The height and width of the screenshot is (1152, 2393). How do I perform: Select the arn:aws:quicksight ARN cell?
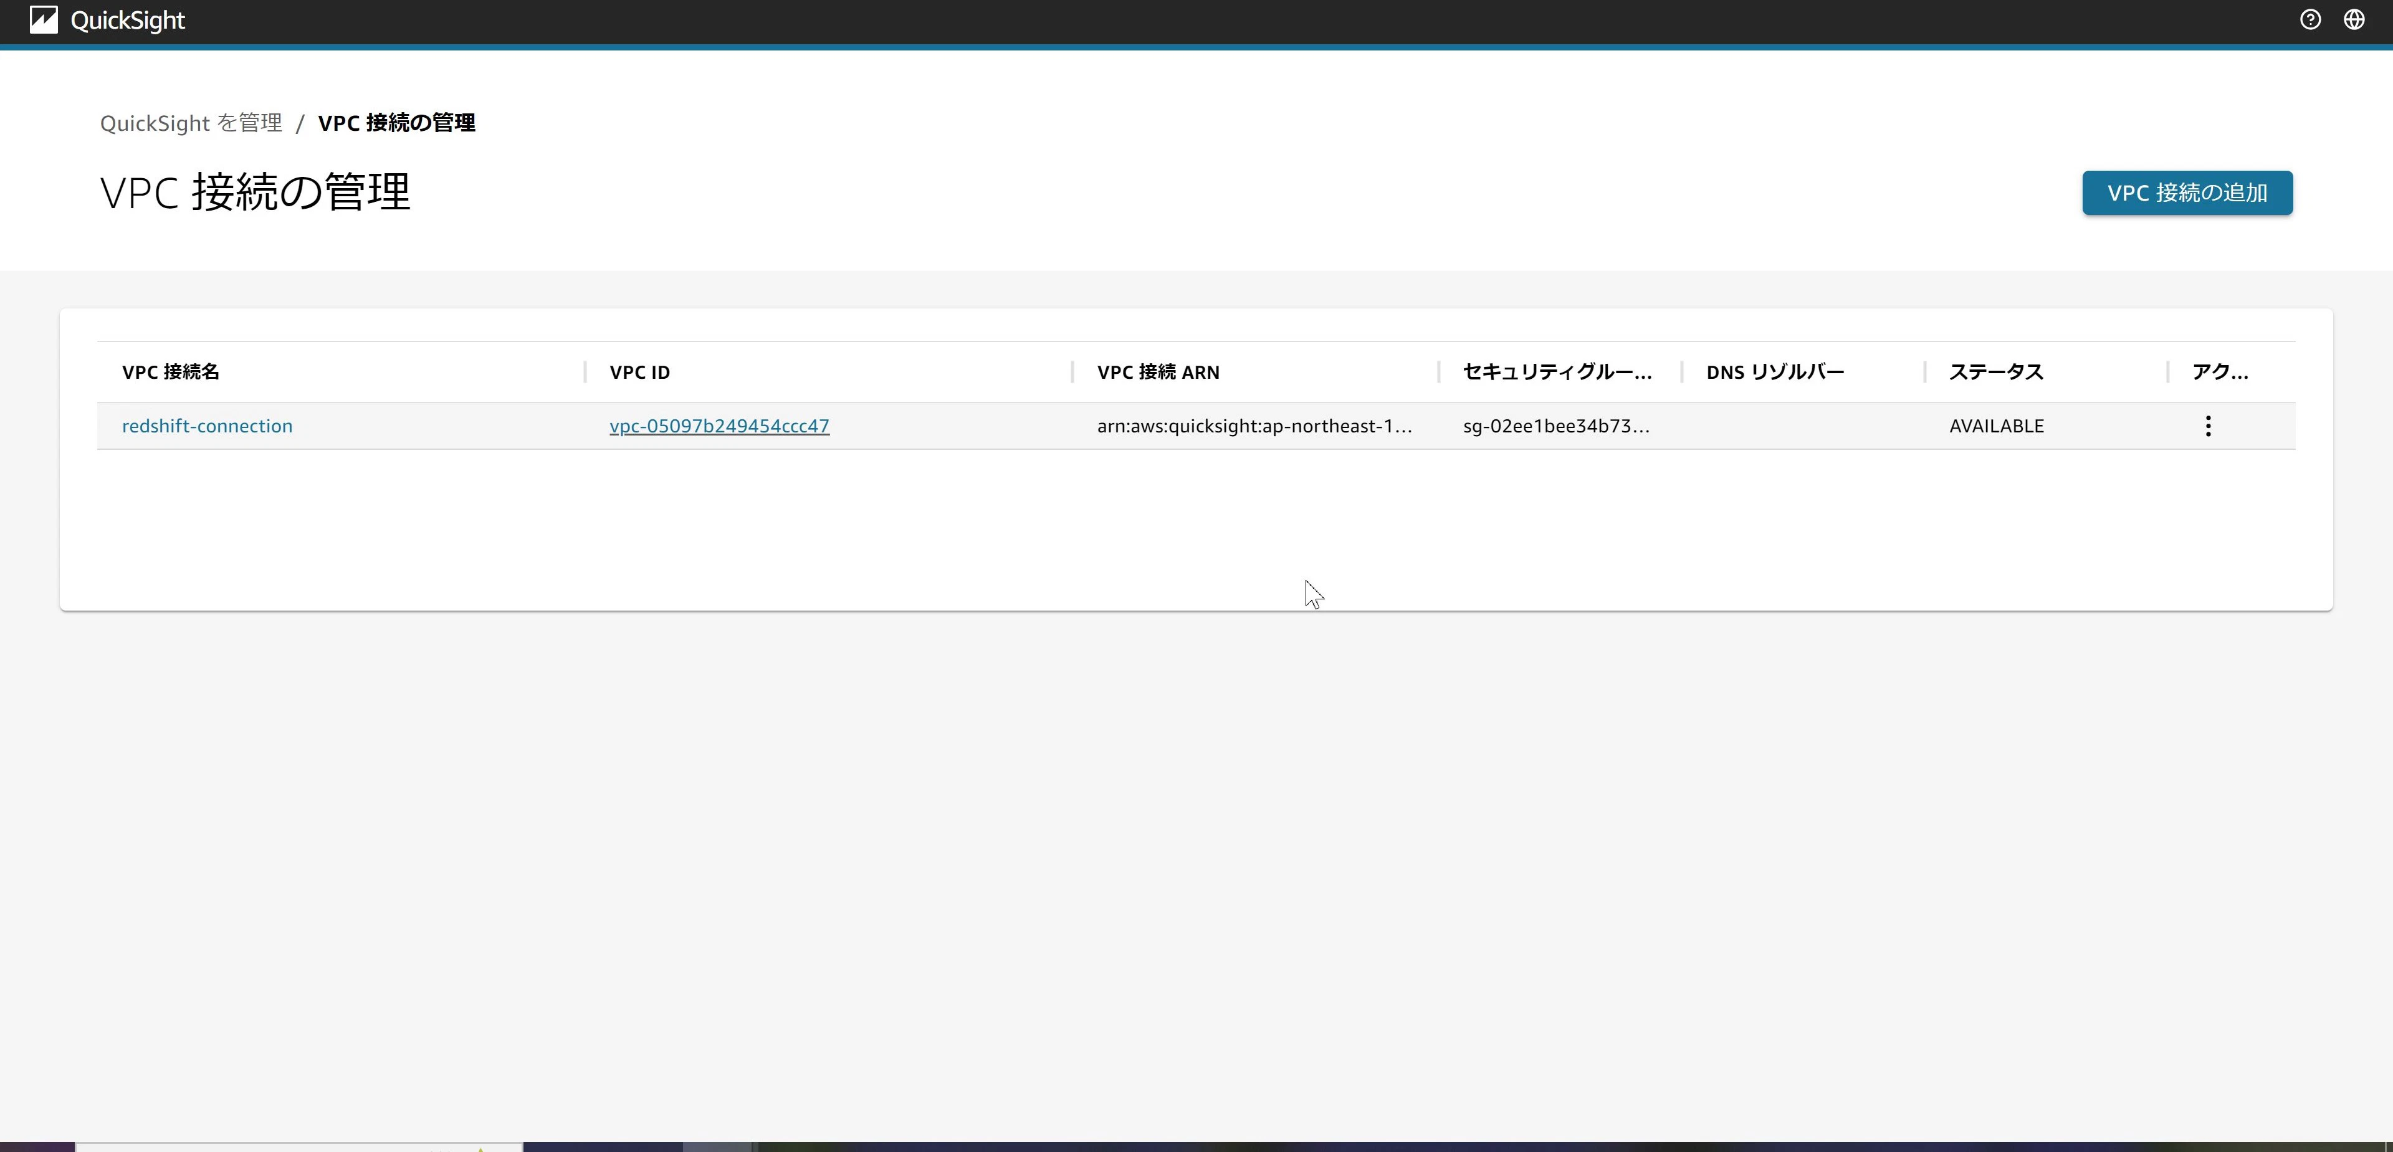point(1254,426)
